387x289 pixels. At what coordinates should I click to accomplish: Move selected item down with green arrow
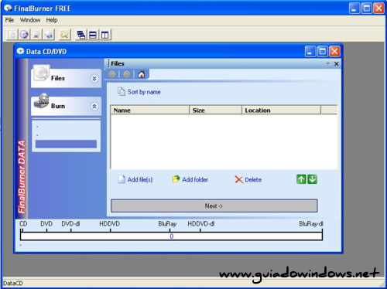(312, 179)
